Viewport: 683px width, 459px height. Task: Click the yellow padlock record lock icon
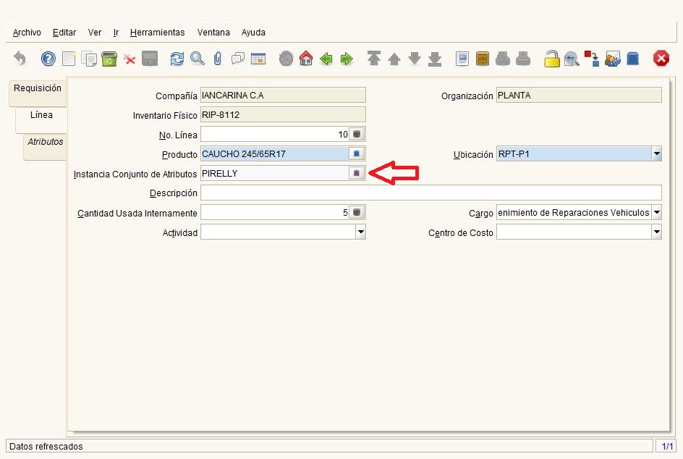coord(552,59)
